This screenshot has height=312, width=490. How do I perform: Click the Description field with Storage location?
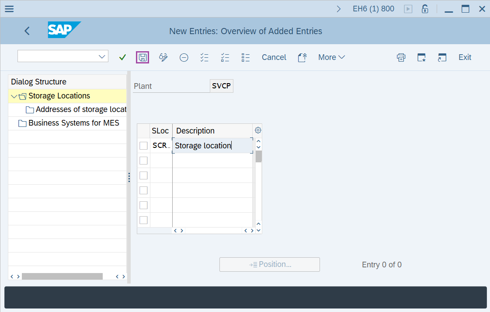pyautogui.click(x=212, y=146)
